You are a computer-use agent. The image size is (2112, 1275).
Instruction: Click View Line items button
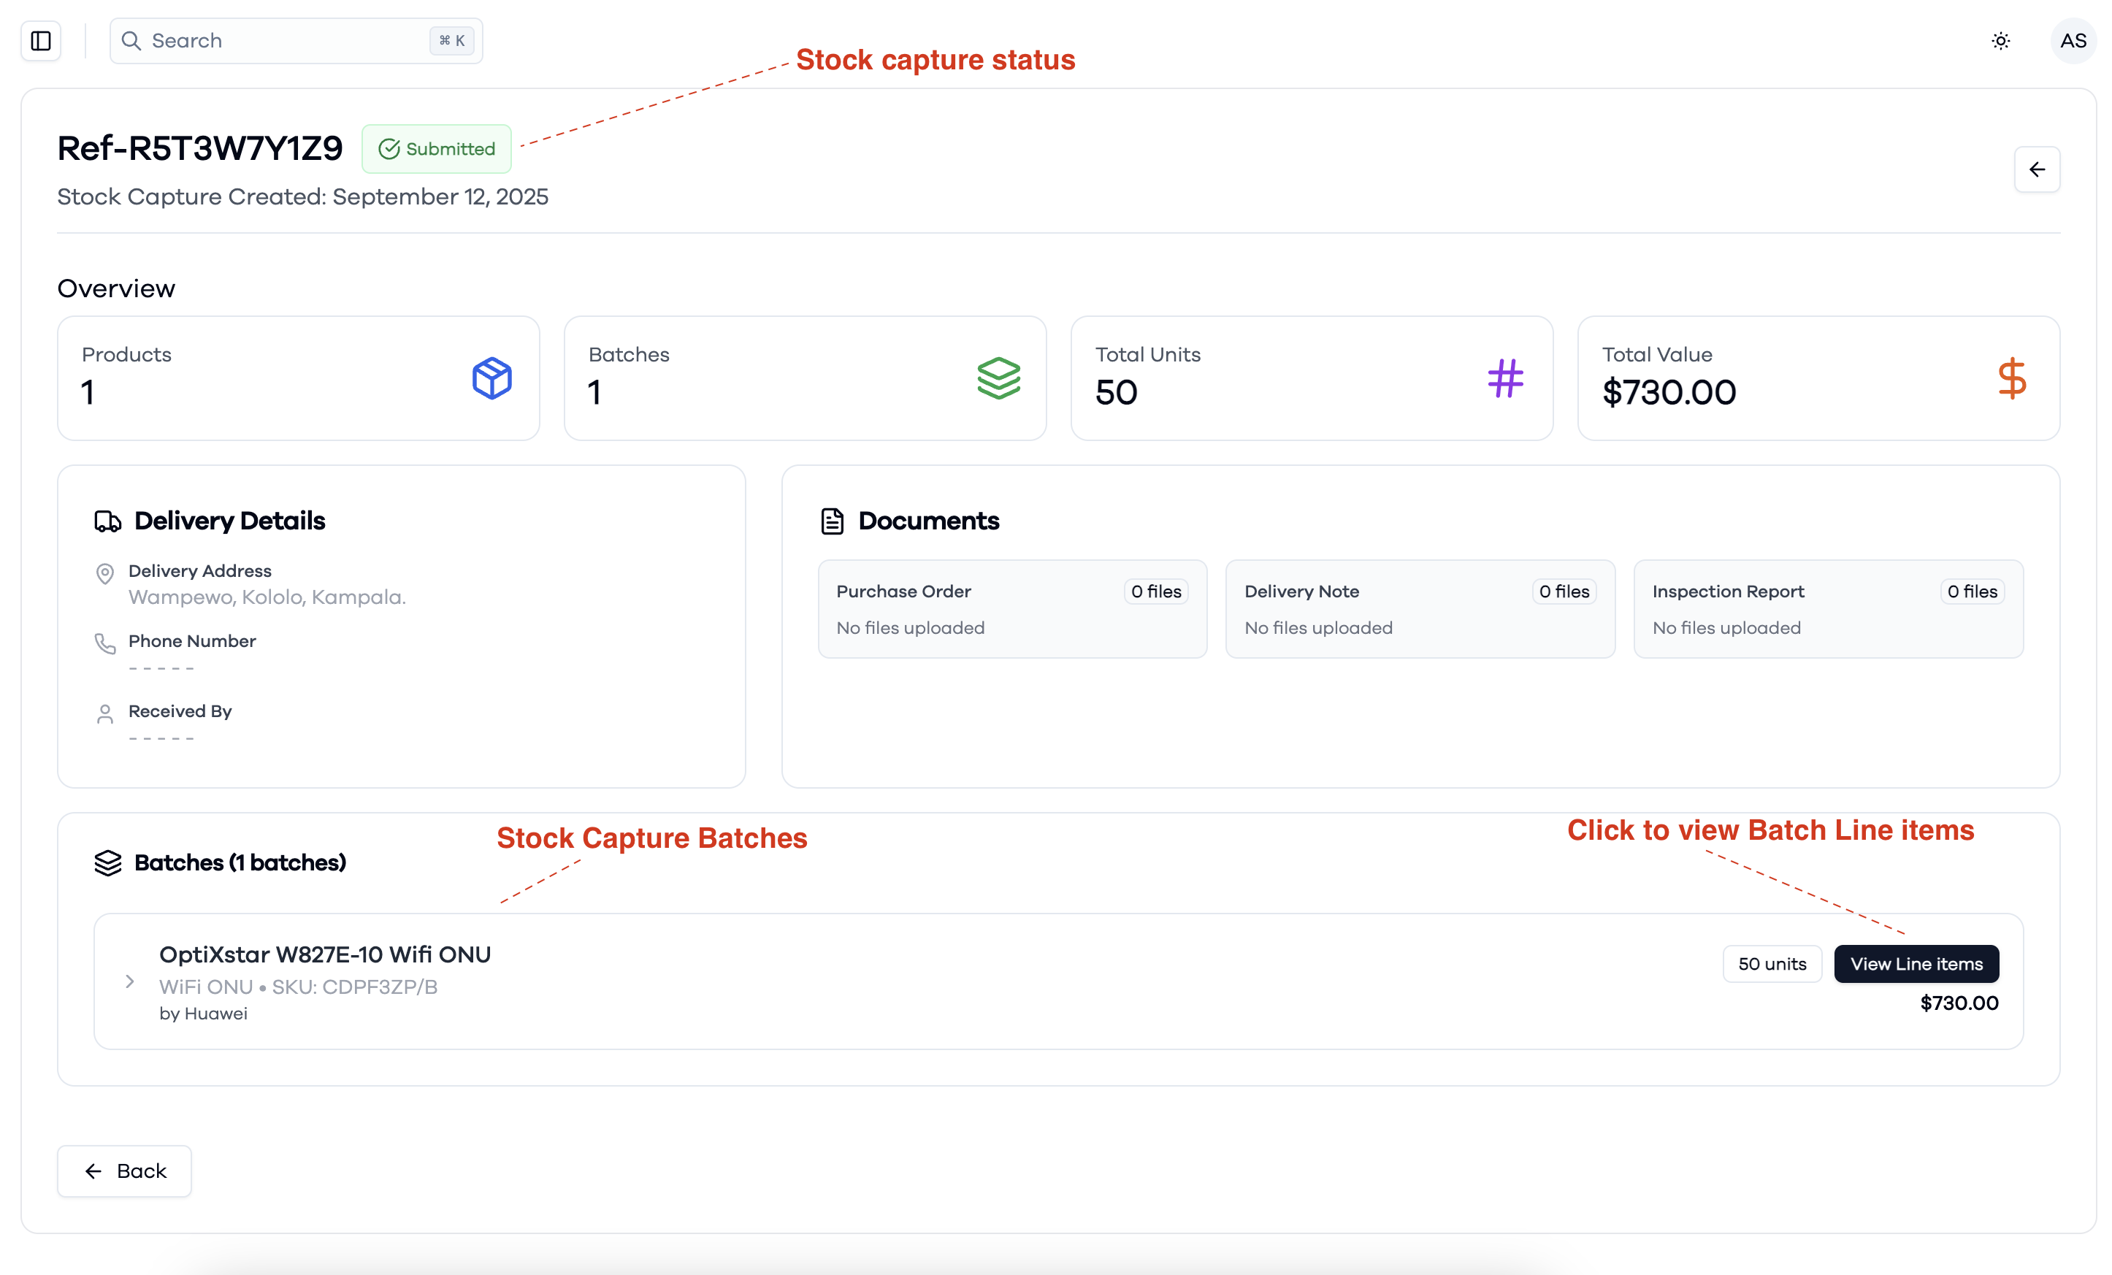pos(1916,964)
